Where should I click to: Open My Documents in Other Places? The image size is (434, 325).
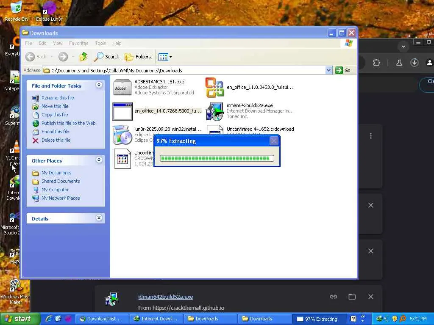pyautogui.click(x=56, y=173)
